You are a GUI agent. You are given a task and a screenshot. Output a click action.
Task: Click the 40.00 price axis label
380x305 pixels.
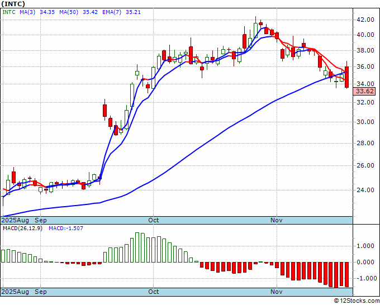click(366, 35)
